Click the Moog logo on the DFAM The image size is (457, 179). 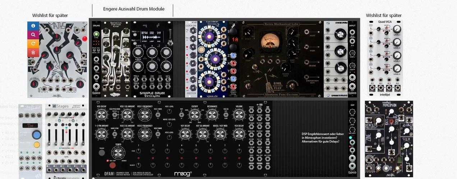(183, 174)
